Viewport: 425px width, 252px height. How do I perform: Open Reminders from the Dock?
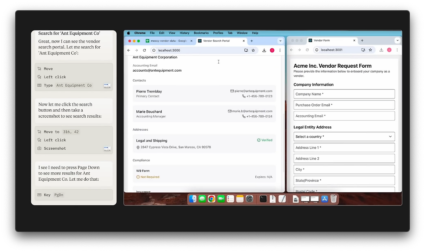click(230, 199)
